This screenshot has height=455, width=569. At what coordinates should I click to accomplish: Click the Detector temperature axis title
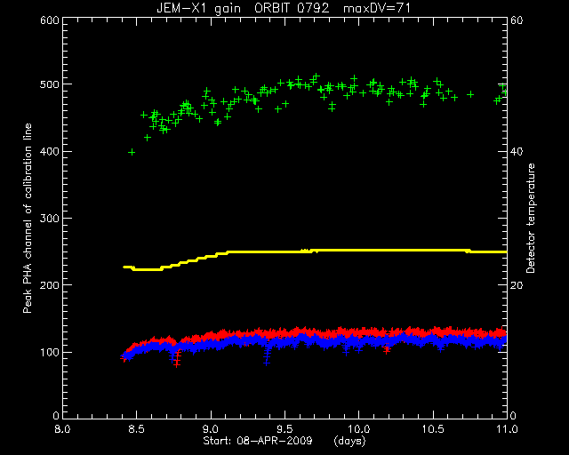[x=531, y=218]
